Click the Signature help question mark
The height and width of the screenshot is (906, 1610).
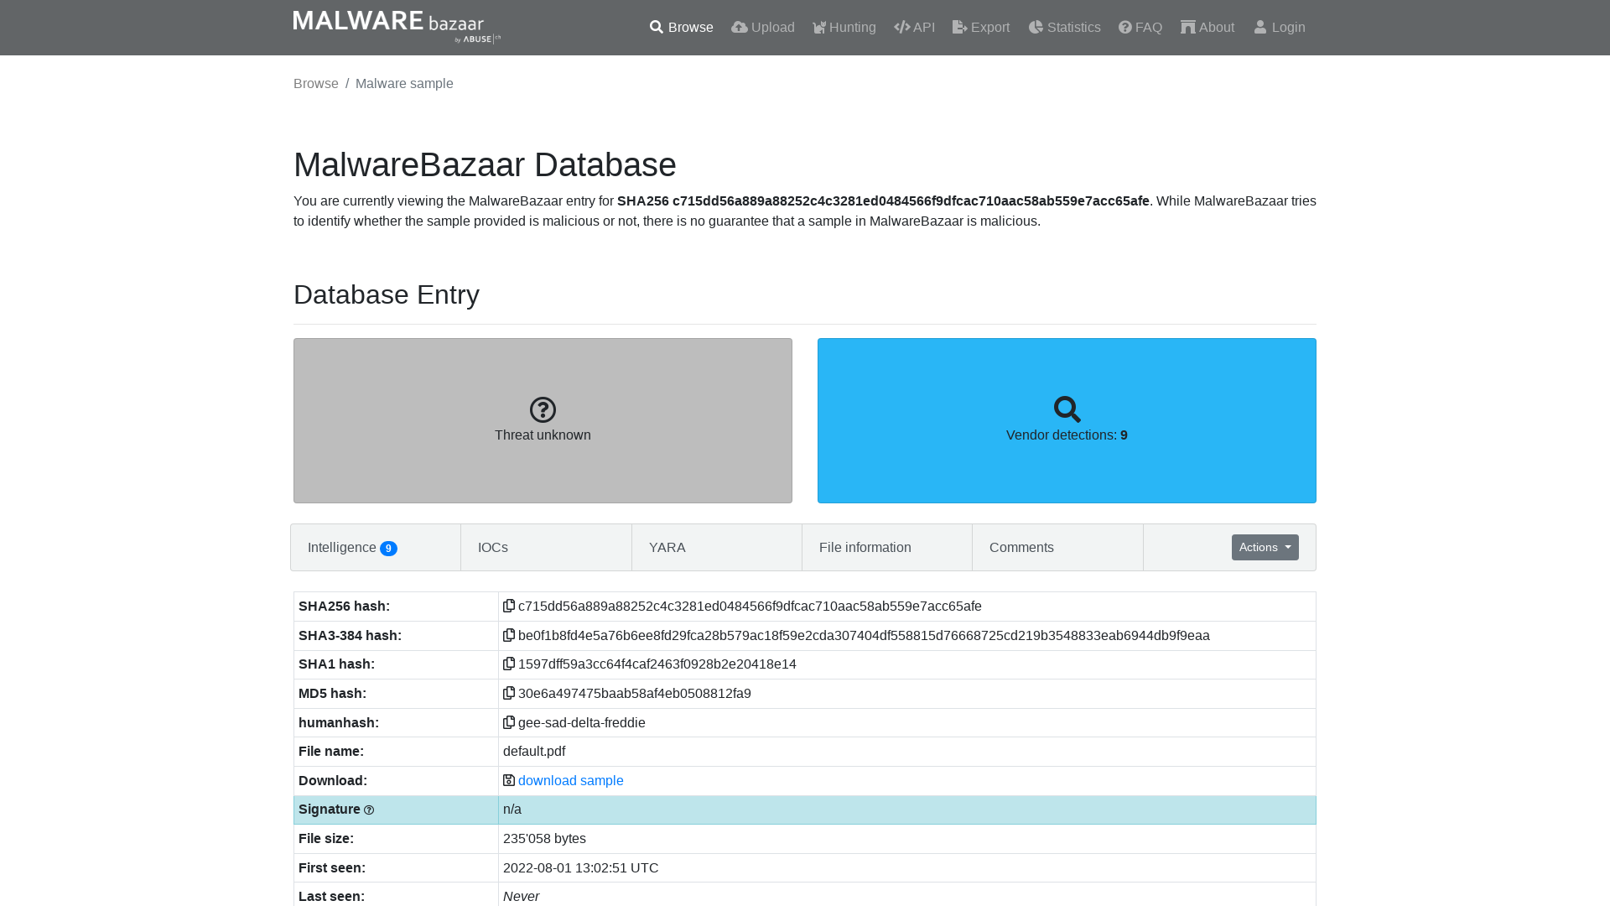click(369, 810)
